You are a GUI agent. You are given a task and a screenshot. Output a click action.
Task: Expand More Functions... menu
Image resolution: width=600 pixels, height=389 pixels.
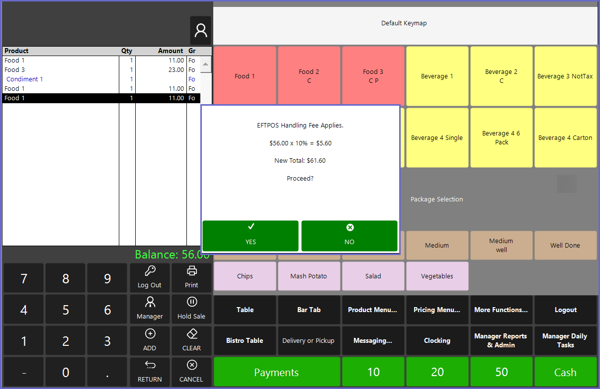click(501, 310)
